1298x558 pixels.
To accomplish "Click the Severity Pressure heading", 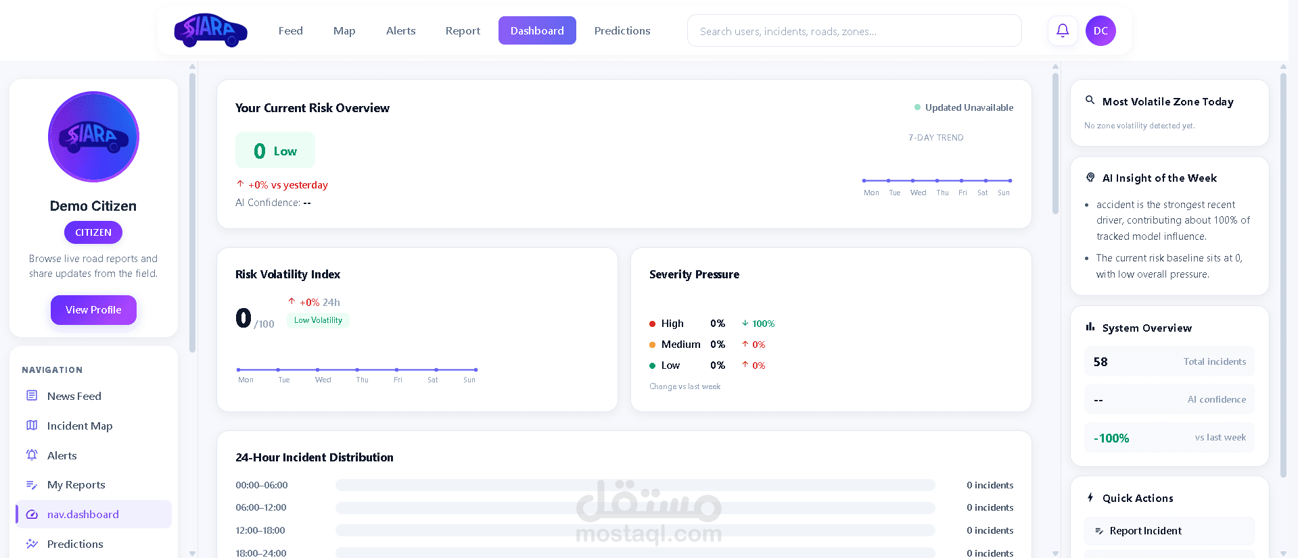I will point(694,274).
